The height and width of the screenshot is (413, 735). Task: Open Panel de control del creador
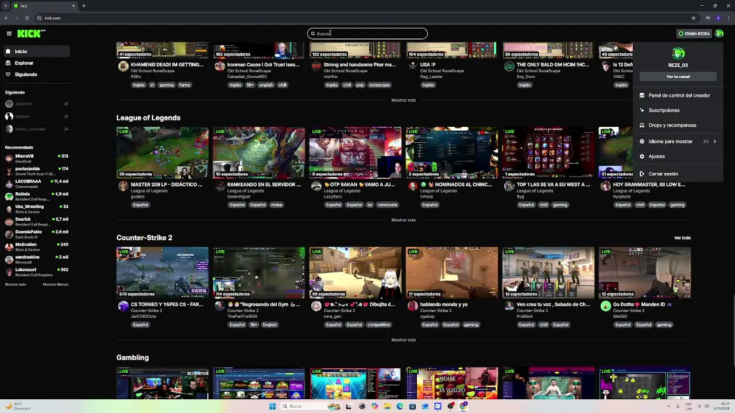point(679,95)
